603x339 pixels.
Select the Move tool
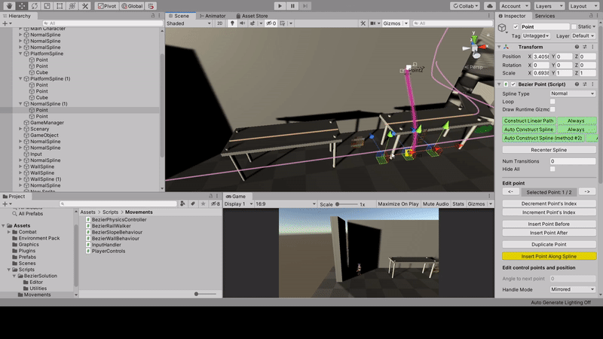pos(22,6)
